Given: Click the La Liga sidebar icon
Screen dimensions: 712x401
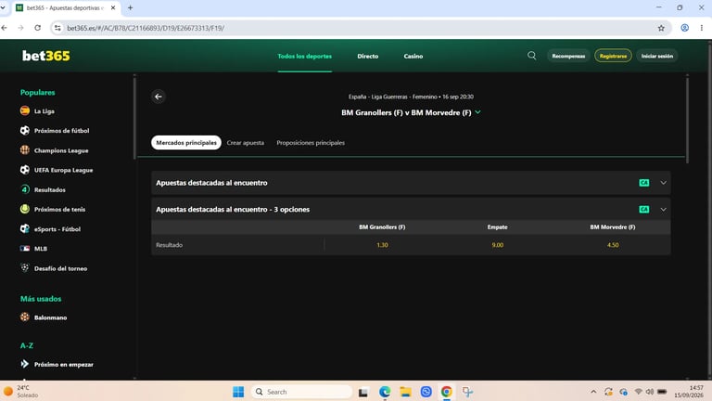Looking at the screenshot, I should pyautogui.click(x=25, y=110).
